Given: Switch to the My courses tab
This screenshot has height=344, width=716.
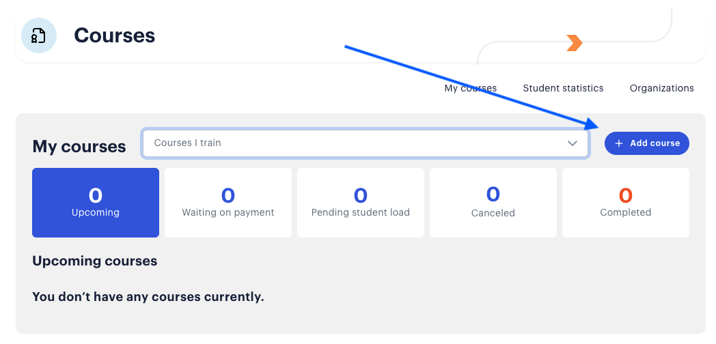Looking at the screenshot, I should pyautogui.click(x=470, y=88).
